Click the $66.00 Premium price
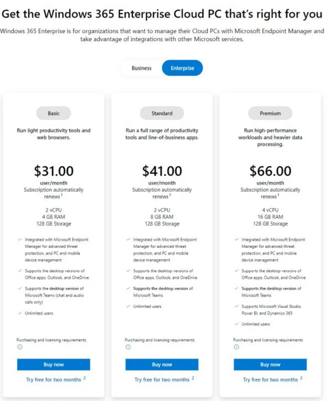Screen dimensions: 333x401 [x=270, y=171]
